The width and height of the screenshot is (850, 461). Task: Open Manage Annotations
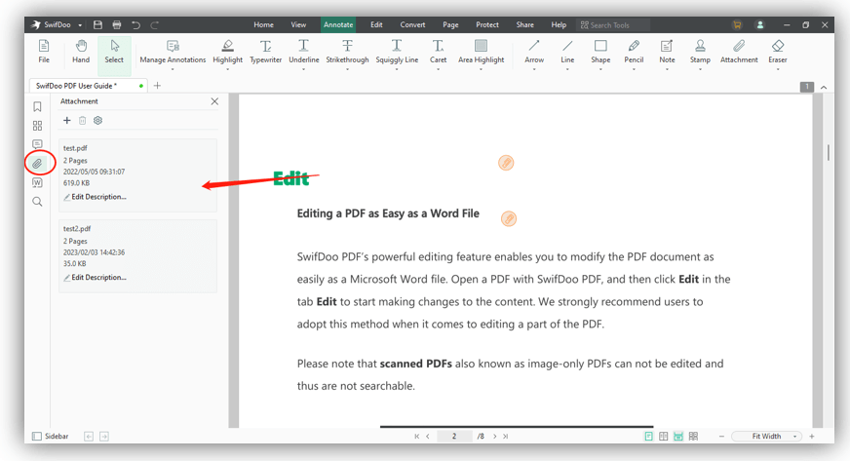173,52
